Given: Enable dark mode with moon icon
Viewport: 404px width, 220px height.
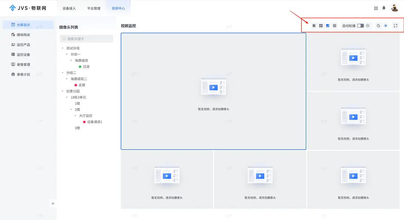Looking at the screenshot, I should point(378,26).
